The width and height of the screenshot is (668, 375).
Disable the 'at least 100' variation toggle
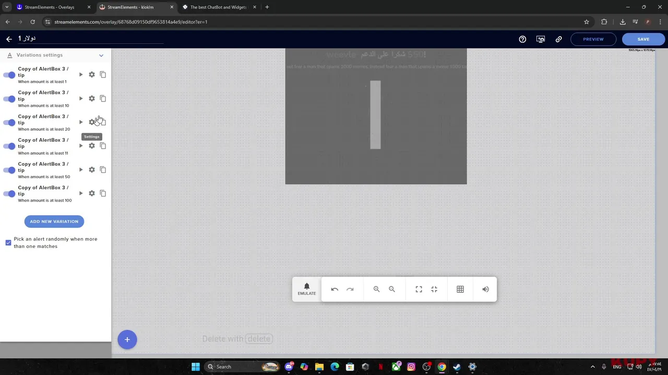9,194
